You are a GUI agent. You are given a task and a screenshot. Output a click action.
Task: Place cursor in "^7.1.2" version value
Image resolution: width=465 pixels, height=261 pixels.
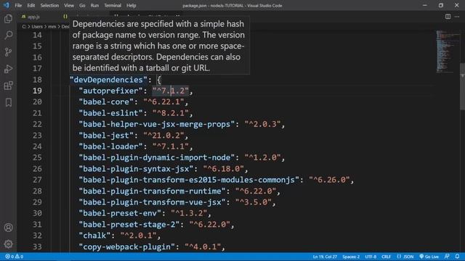click(x=170, y=91)
